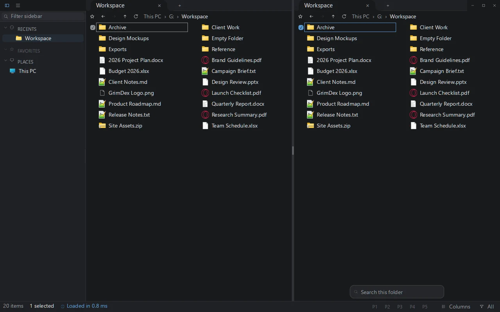Viewport: 500px width, 312px height.
Task: Click Workspace folder icon in sidebar Recents
Action: click(x=19, y=38)
